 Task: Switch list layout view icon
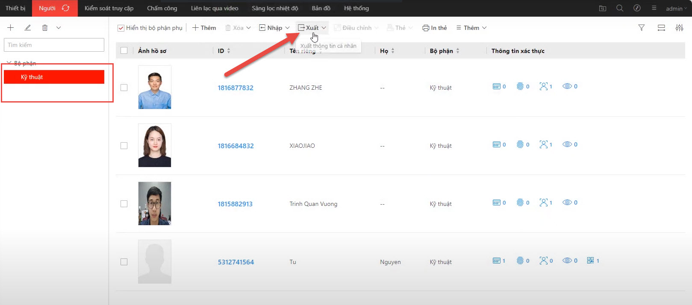click(661, 28)
